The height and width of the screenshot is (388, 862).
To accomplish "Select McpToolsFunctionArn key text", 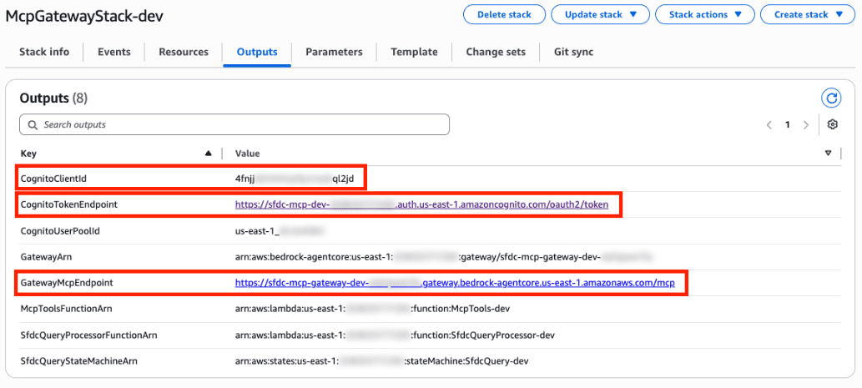I will point(66,309).
